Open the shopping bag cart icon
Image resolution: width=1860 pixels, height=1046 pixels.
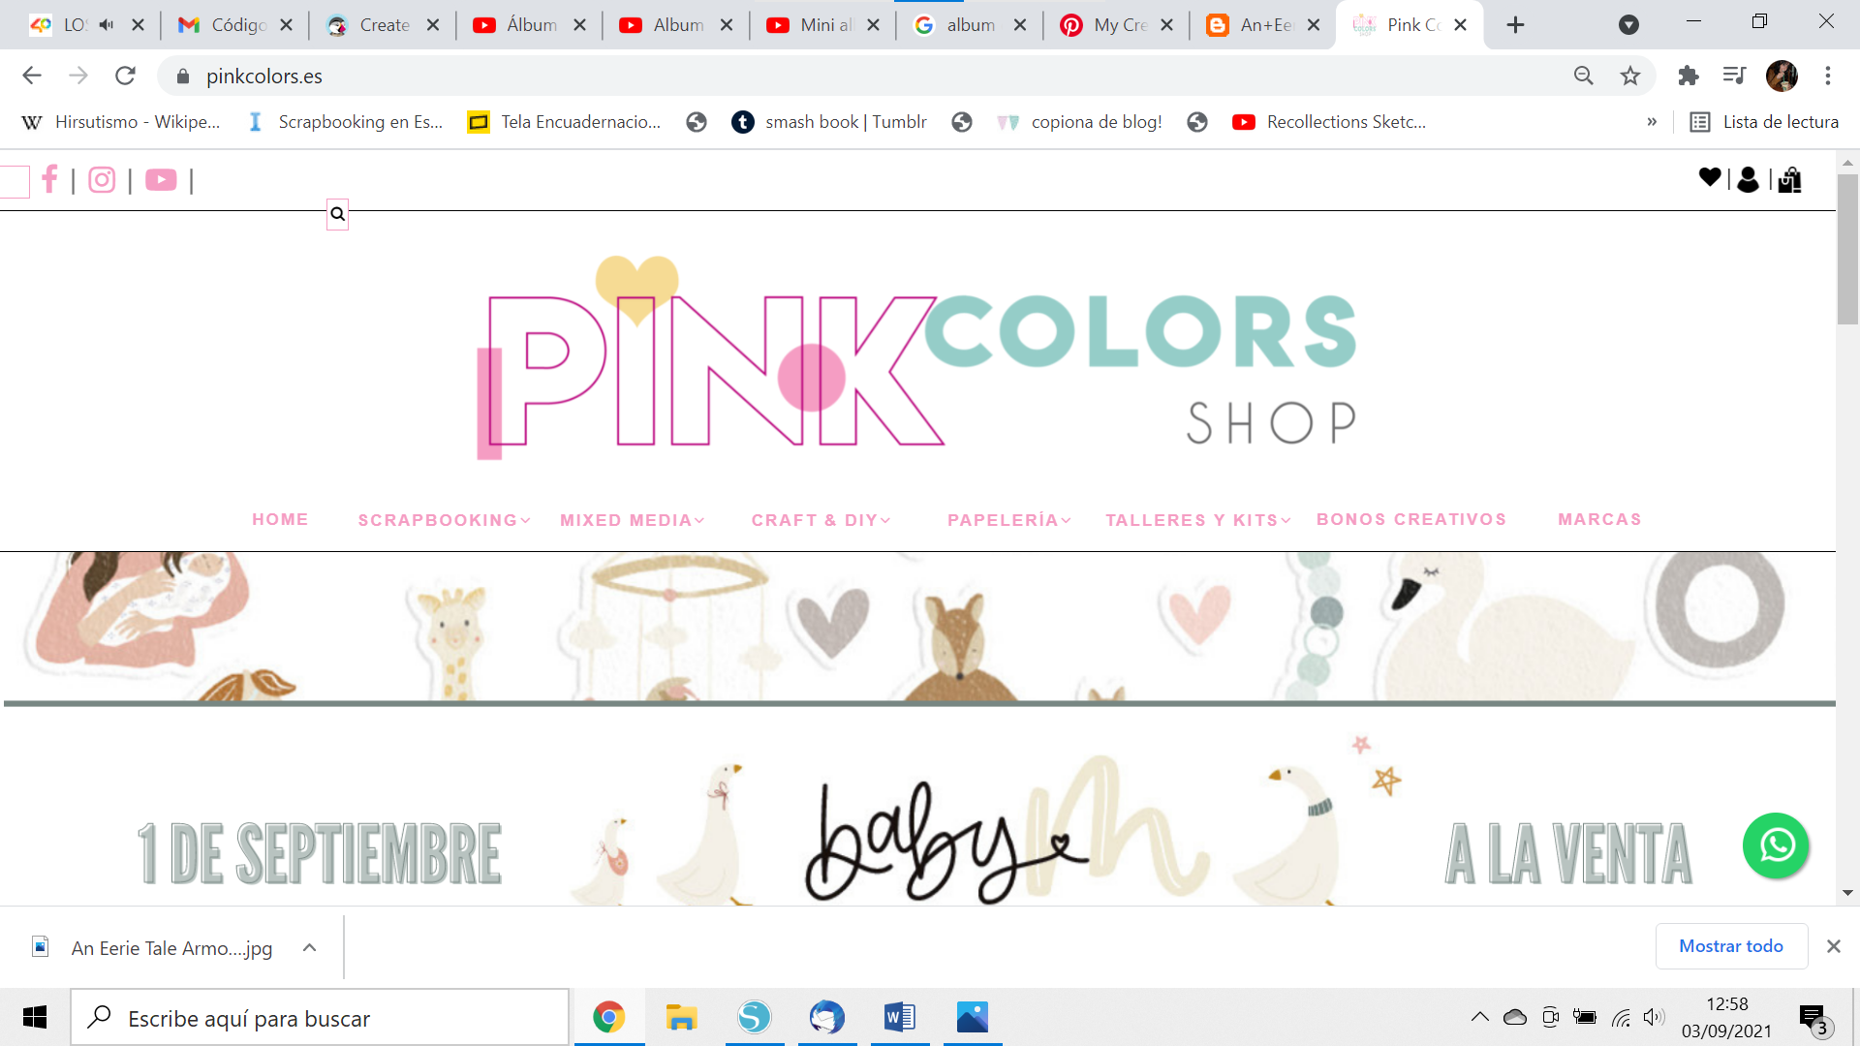1789,179
